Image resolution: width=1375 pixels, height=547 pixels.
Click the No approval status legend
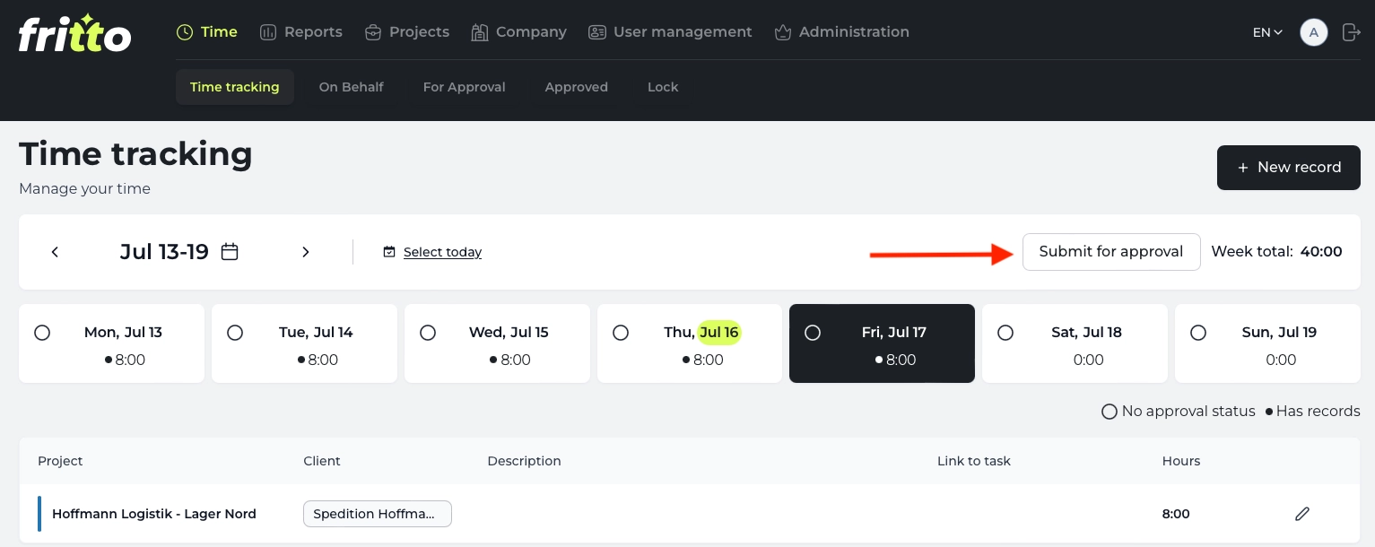pos(1179,412)
